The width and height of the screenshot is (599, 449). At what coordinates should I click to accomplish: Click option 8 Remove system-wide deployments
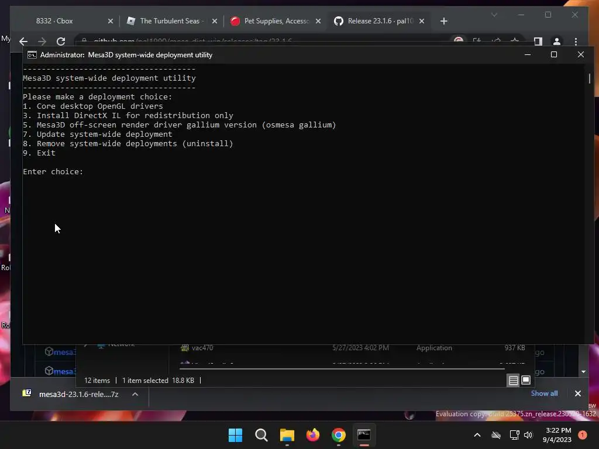pos(128,144)
